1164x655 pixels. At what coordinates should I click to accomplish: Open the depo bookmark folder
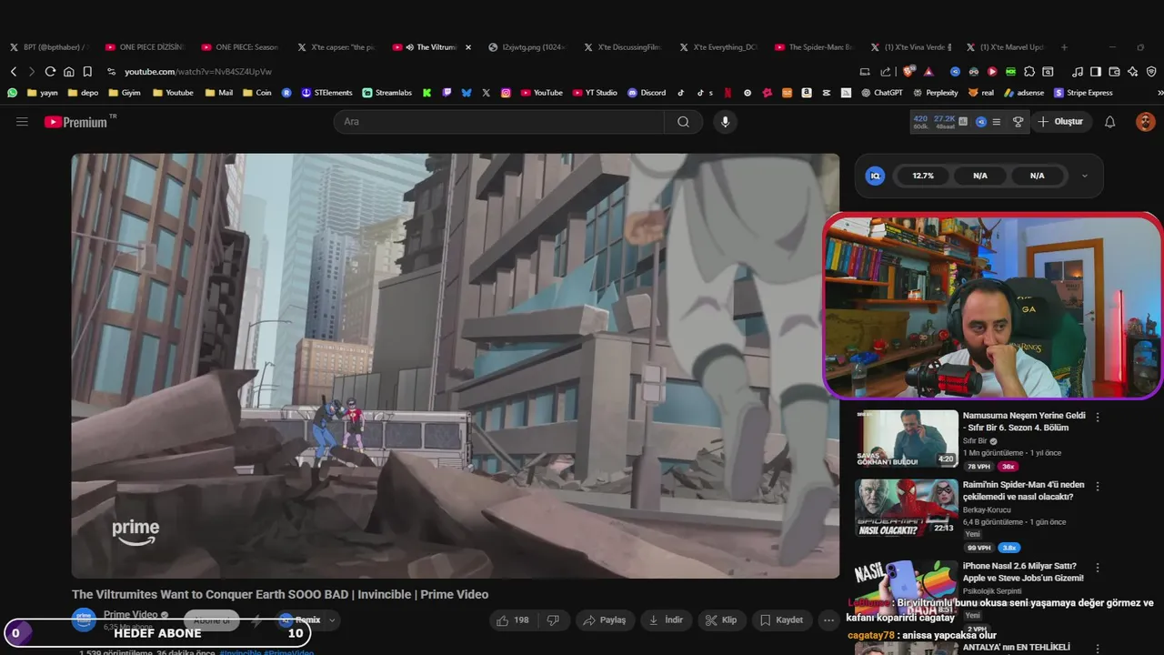83,93
